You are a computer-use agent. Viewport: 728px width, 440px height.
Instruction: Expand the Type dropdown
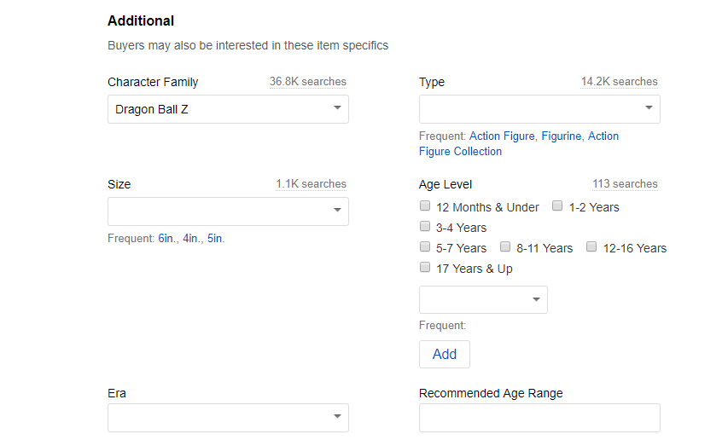pyautogui.click(x=539, y=109)
